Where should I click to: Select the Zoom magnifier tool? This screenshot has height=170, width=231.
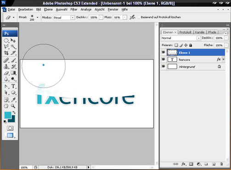point(13,106)
